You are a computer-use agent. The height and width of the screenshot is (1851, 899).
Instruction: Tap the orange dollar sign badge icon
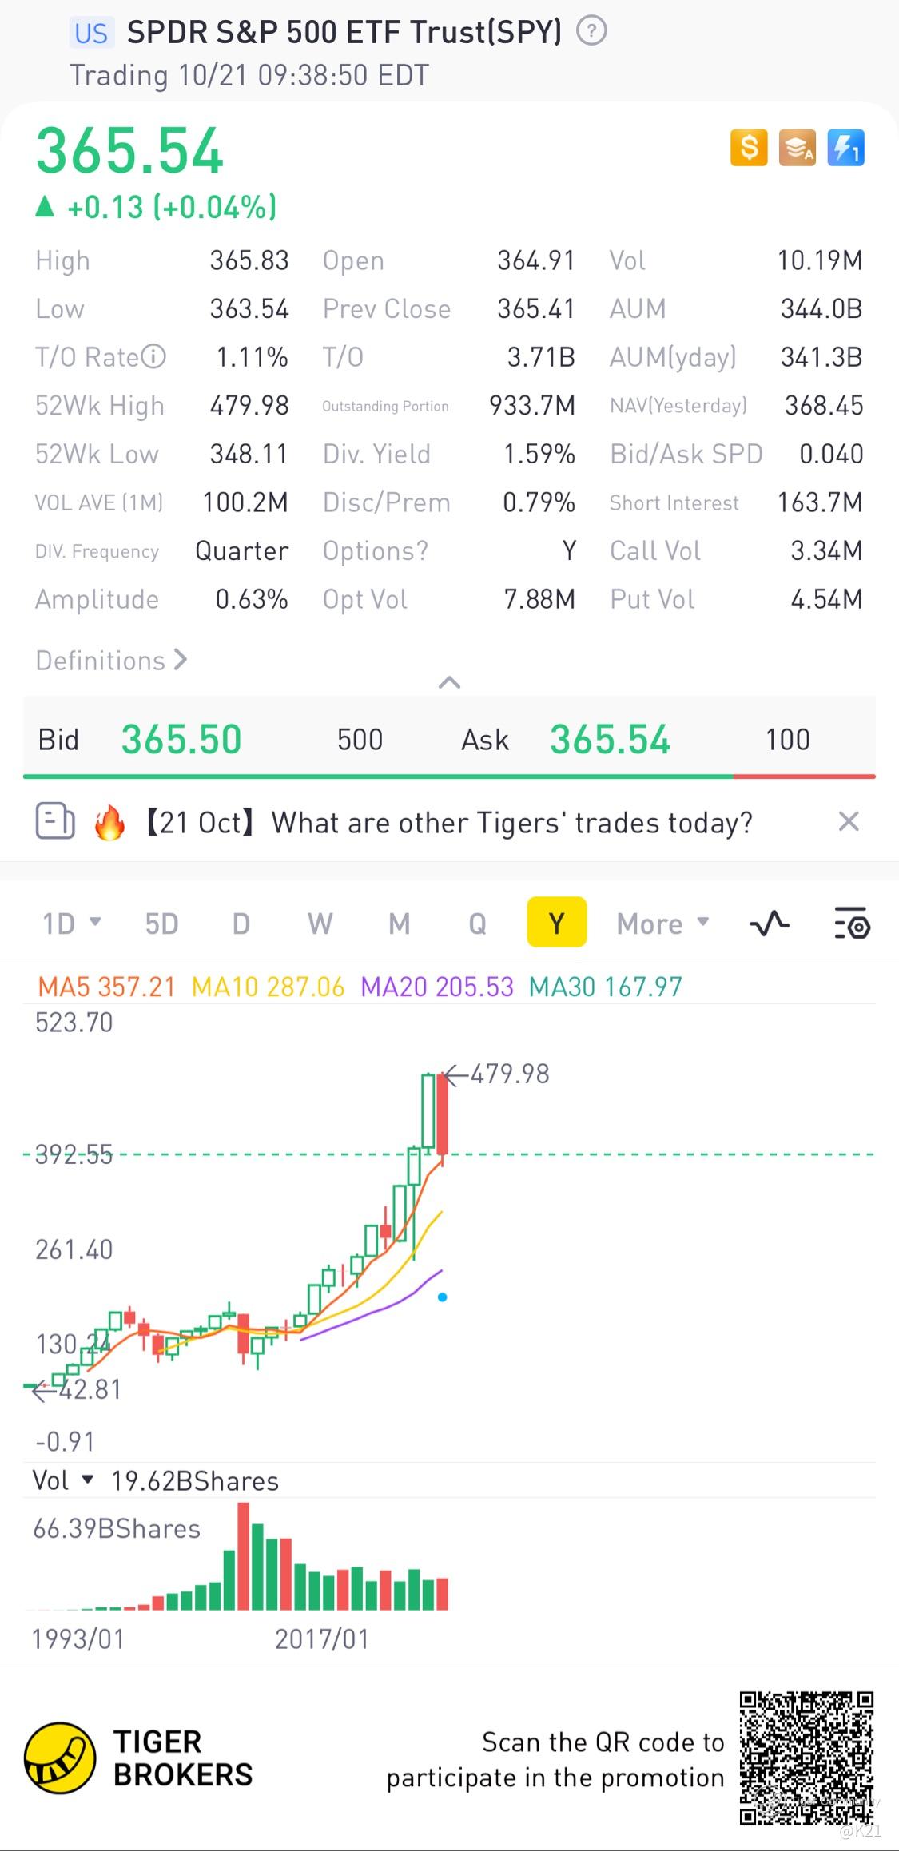[x=749, y=148]
